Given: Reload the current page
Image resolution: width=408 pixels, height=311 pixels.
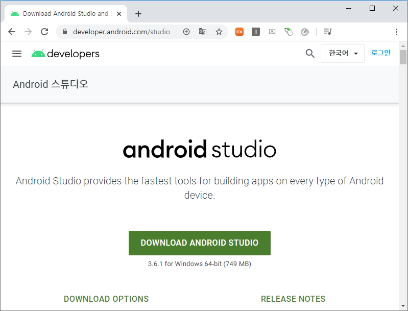Looking at the screenshot, I should tap(44, 32).
